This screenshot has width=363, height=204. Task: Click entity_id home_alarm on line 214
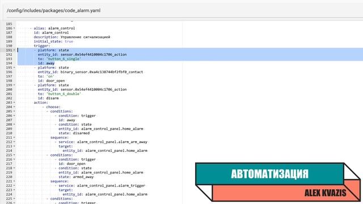105,151
